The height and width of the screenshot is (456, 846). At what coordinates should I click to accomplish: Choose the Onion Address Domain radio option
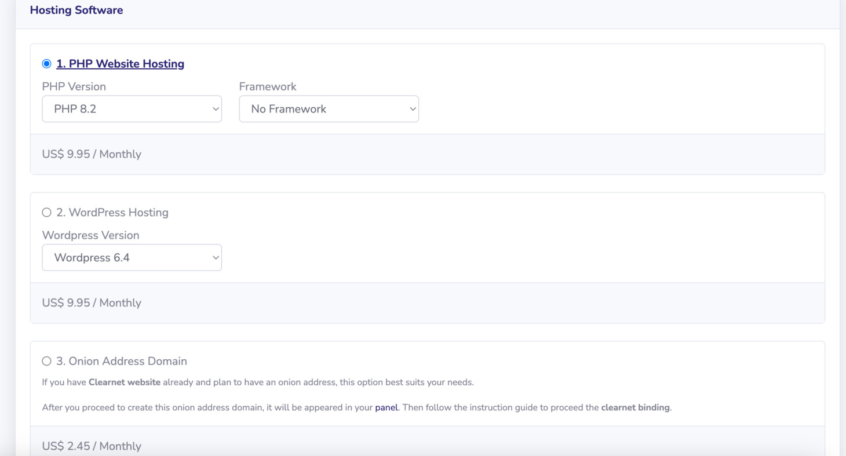coord(46,361)
